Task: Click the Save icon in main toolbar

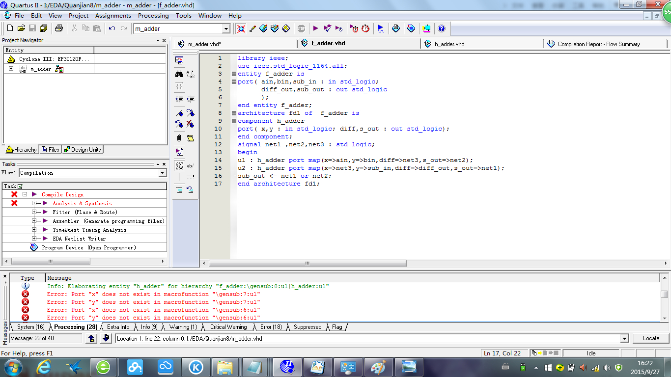Action: click(x=32, y=28)
